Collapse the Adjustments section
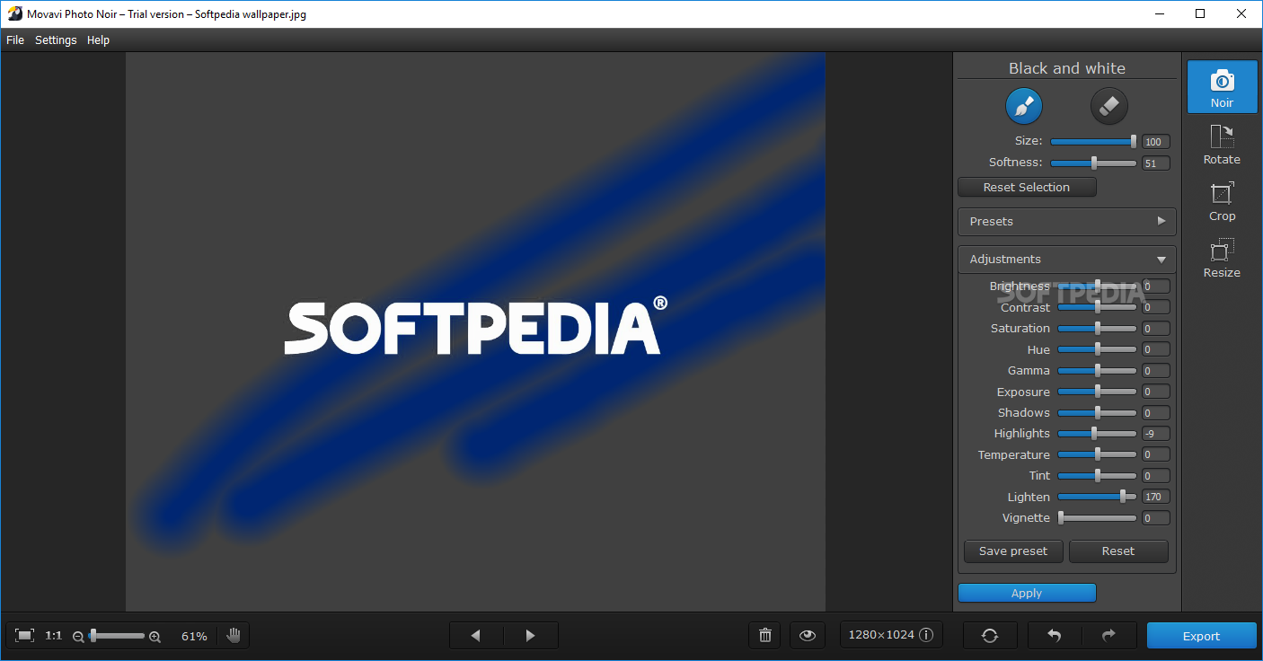The height and width of the screenshot is (661, 1263). click(x=1067, y=259)
